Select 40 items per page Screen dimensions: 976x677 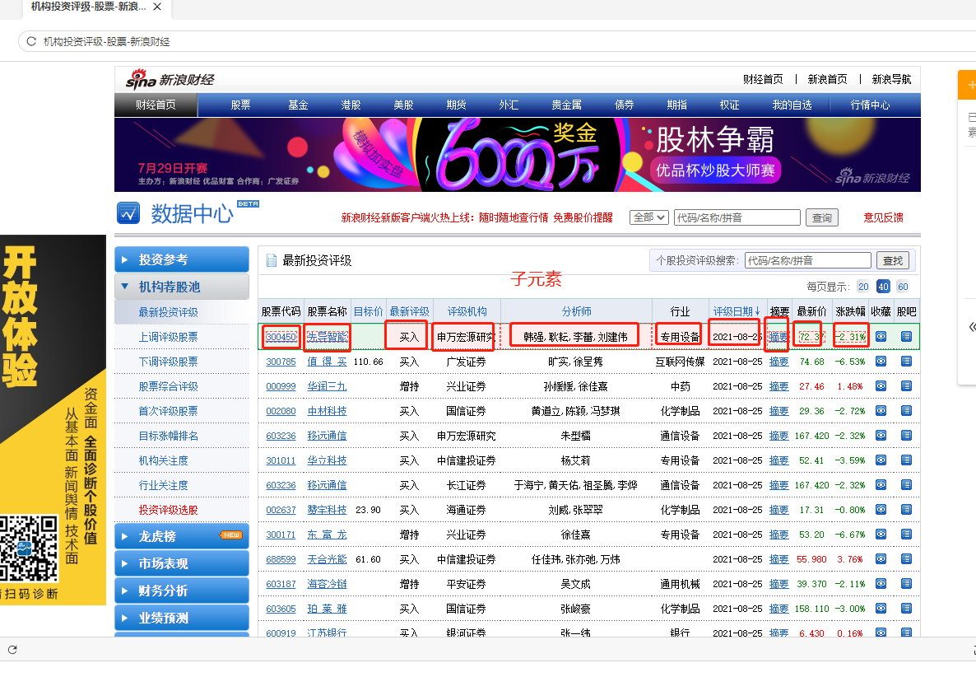coord(883,287)
